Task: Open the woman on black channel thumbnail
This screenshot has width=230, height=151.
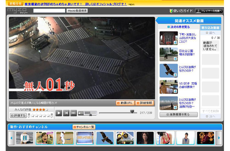Action: tap(145, 138)
